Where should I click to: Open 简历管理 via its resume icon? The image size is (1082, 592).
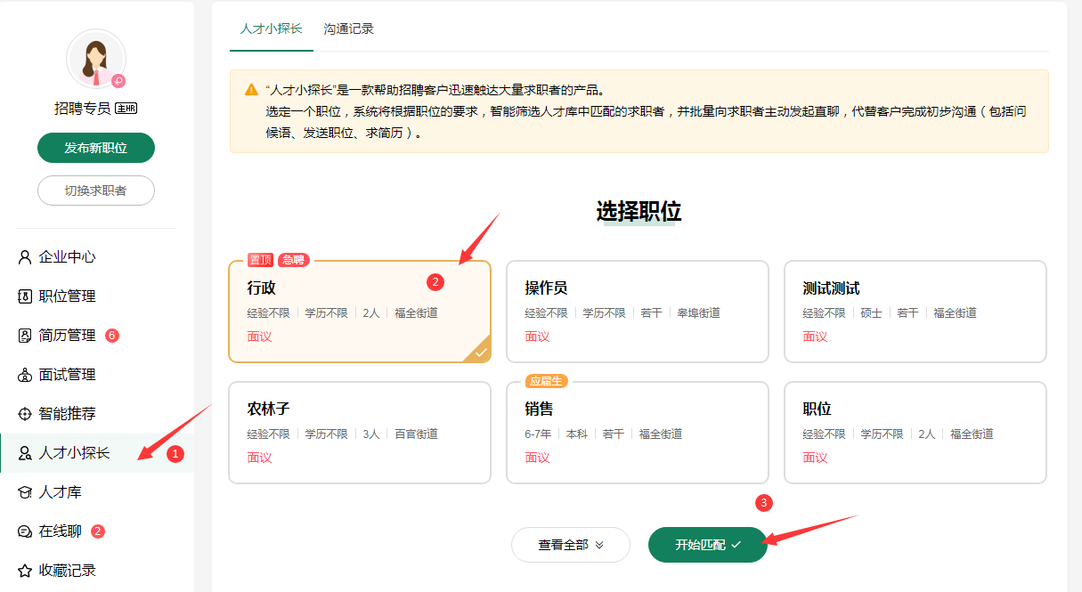[x=25, y=336]
